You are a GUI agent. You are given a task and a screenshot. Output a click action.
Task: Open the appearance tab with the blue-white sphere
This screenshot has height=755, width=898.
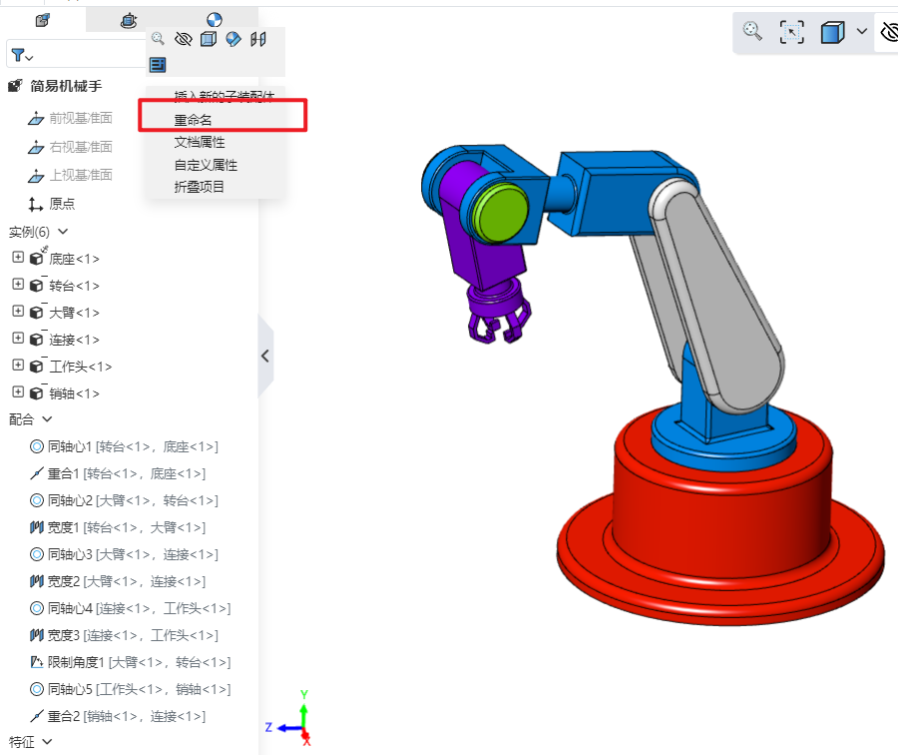214,20
